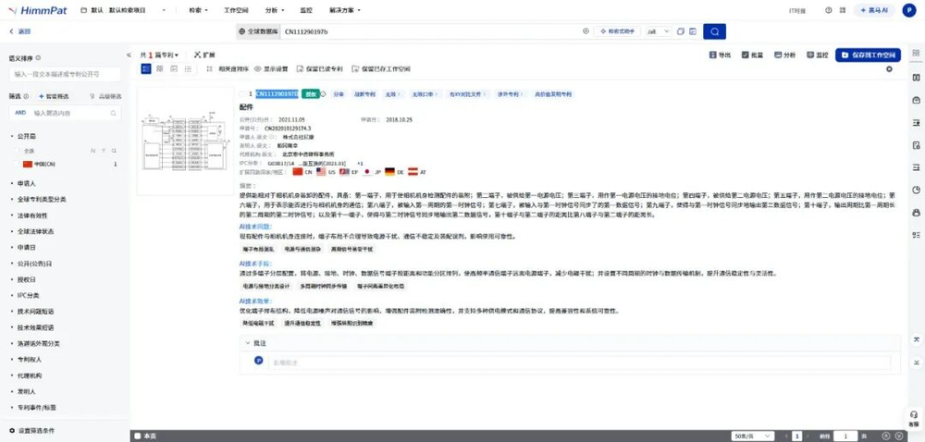
Task: Click the semantic sort text input
Action: coord(65,74)
